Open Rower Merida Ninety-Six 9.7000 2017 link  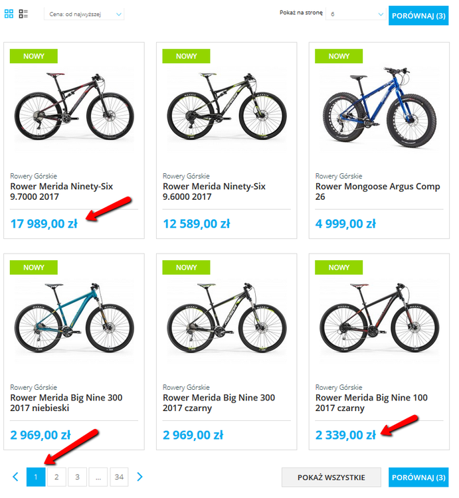pos(61,191)
